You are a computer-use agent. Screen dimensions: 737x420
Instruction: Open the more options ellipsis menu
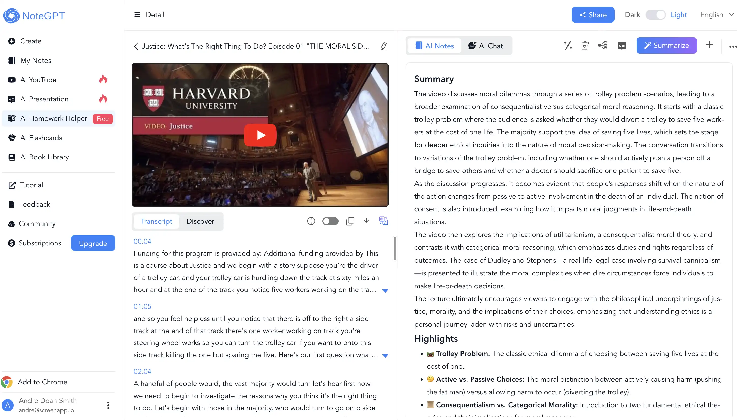(732, 46)
